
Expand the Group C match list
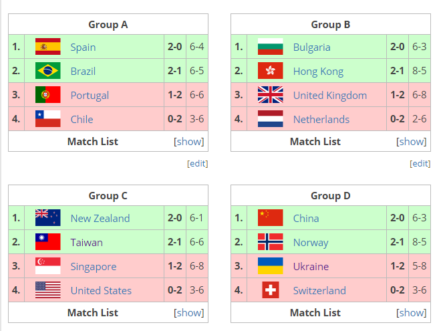pyautogui.click(x=188, y=313)
